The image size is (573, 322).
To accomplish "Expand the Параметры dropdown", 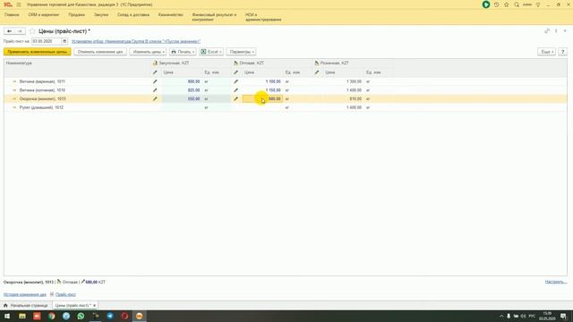I will click(241, 52).
